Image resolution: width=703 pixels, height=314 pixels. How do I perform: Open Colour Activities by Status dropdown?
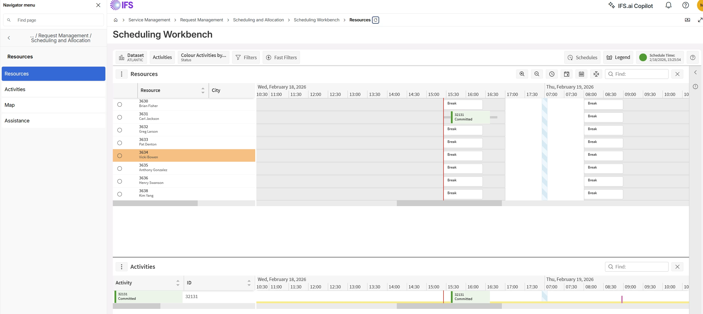coord(203,57)
